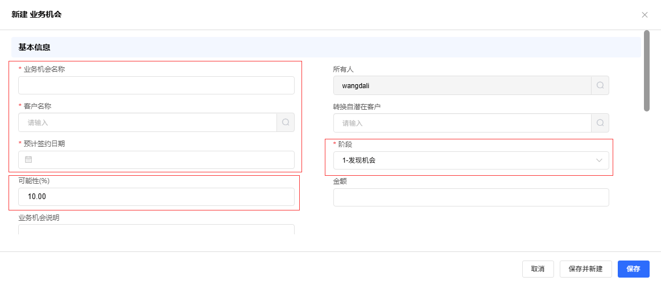Click into the 客户名称 input box
This screenshot has height=281, width=661.
point(148,122)
